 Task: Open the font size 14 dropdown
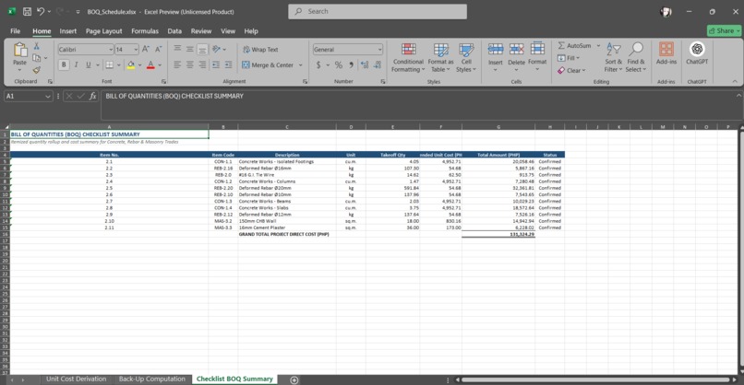pos(136,49)
